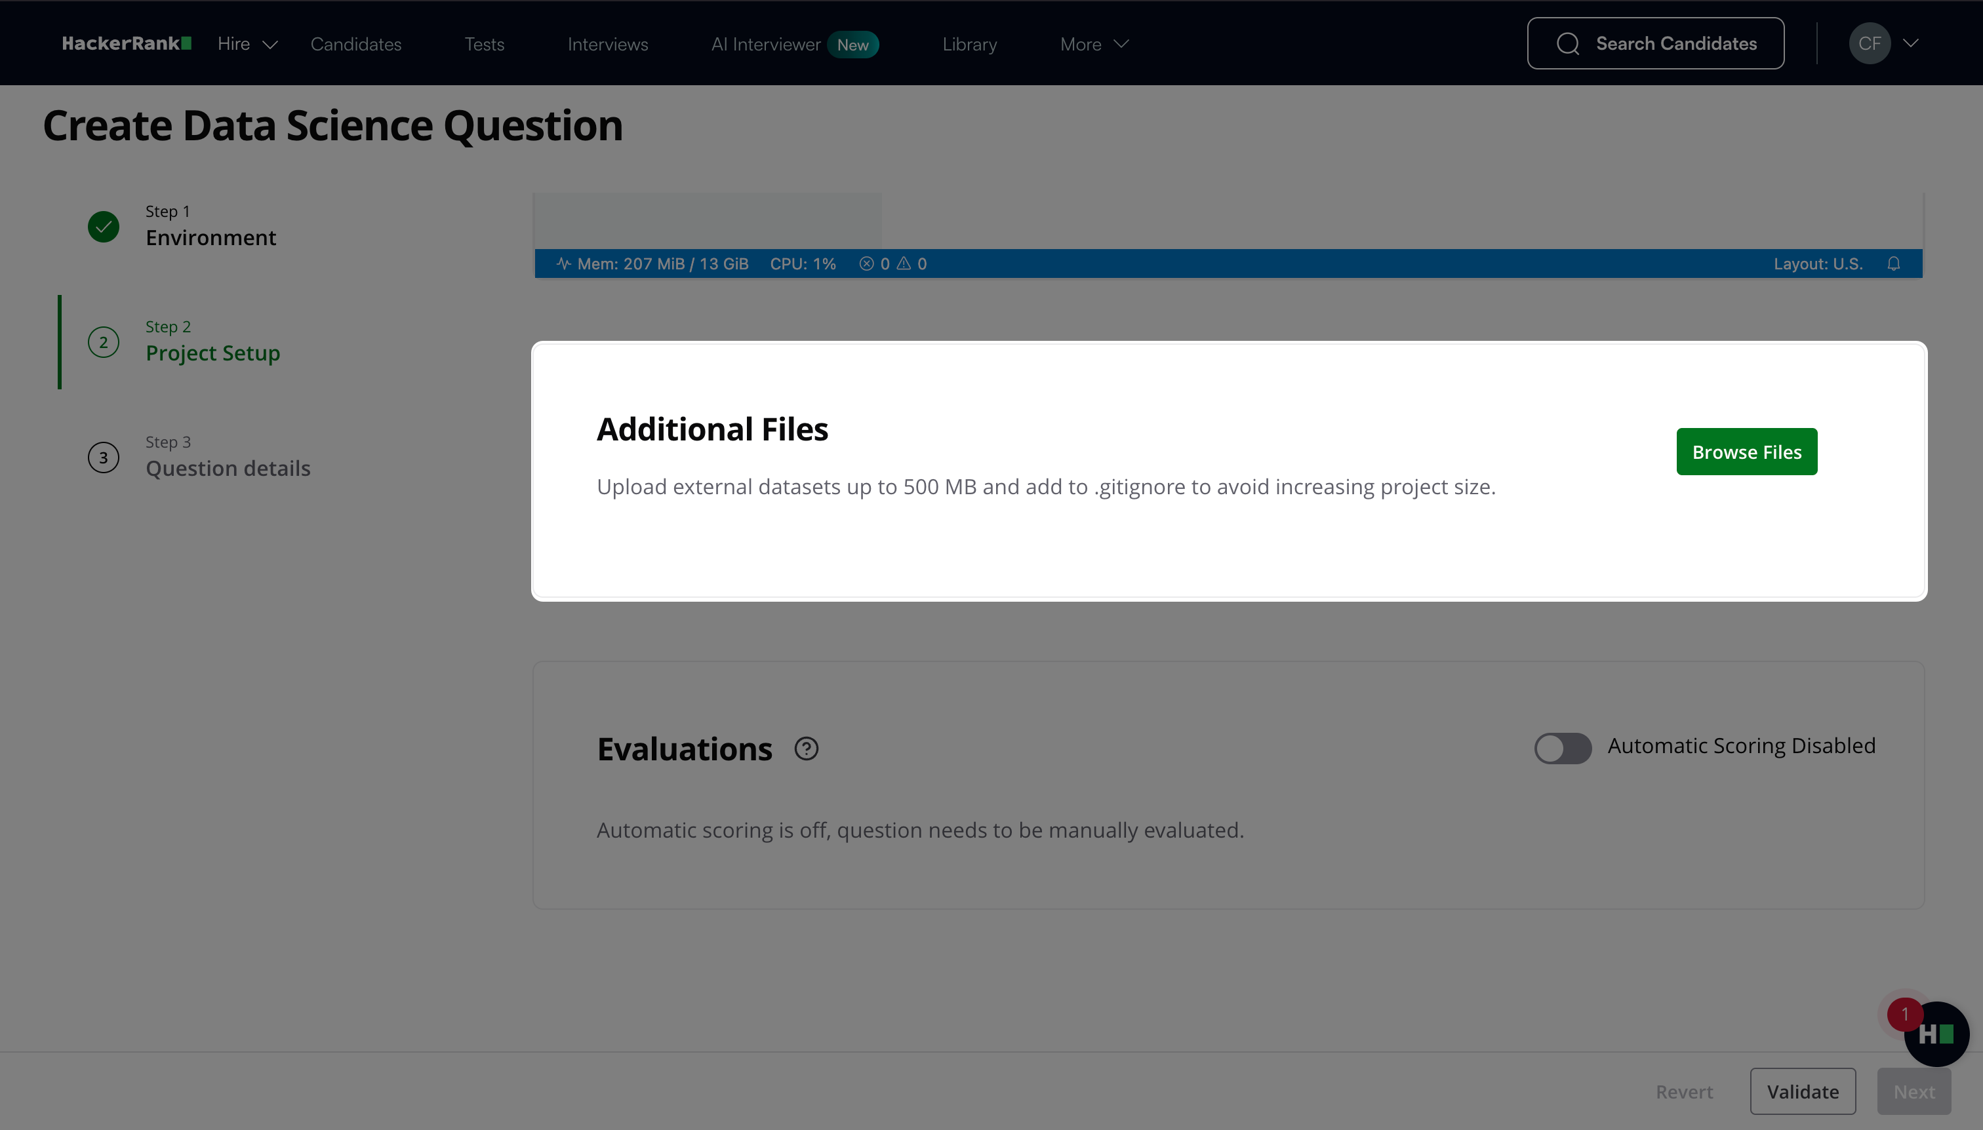Click the errors count icon in status bar
The height and width of the screenshot is (1130, 1983).
(x=866, y=264)
